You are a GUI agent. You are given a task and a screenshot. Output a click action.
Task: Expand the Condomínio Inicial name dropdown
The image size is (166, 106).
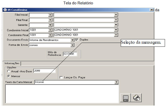coord(116,30)
